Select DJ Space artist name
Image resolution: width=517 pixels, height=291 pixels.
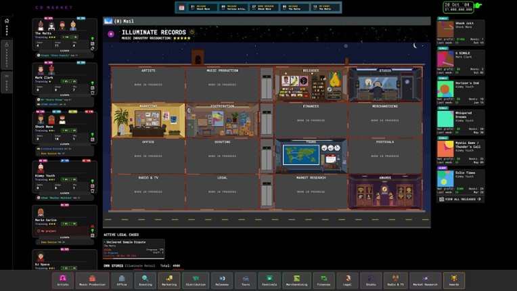[42, 265]
